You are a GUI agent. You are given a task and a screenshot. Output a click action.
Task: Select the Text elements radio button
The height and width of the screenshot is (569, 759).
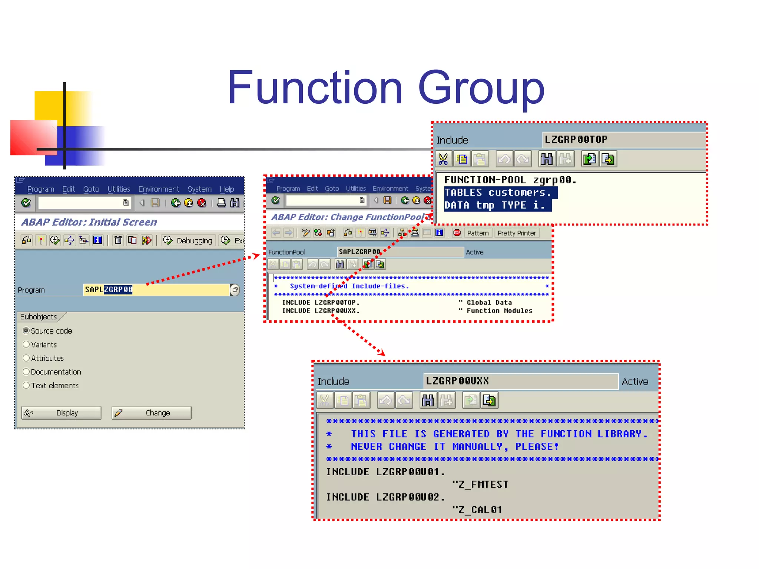point(26,385)
